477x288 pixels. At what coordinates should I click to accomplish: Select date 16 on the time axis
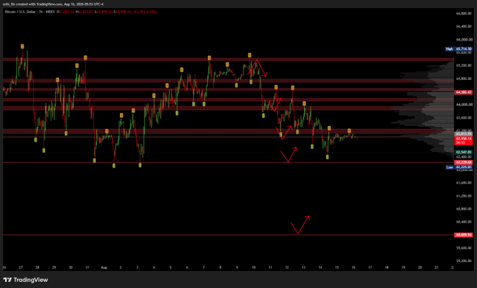tap(353, 268)
